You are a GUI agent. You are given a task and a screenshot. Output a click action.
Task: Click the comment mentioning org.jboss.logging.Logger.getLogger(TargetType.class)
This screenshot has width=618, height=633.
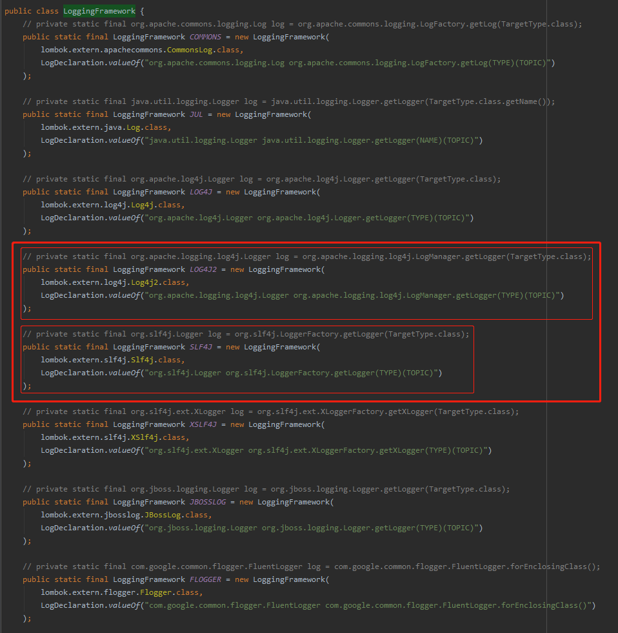coord(266,489)
